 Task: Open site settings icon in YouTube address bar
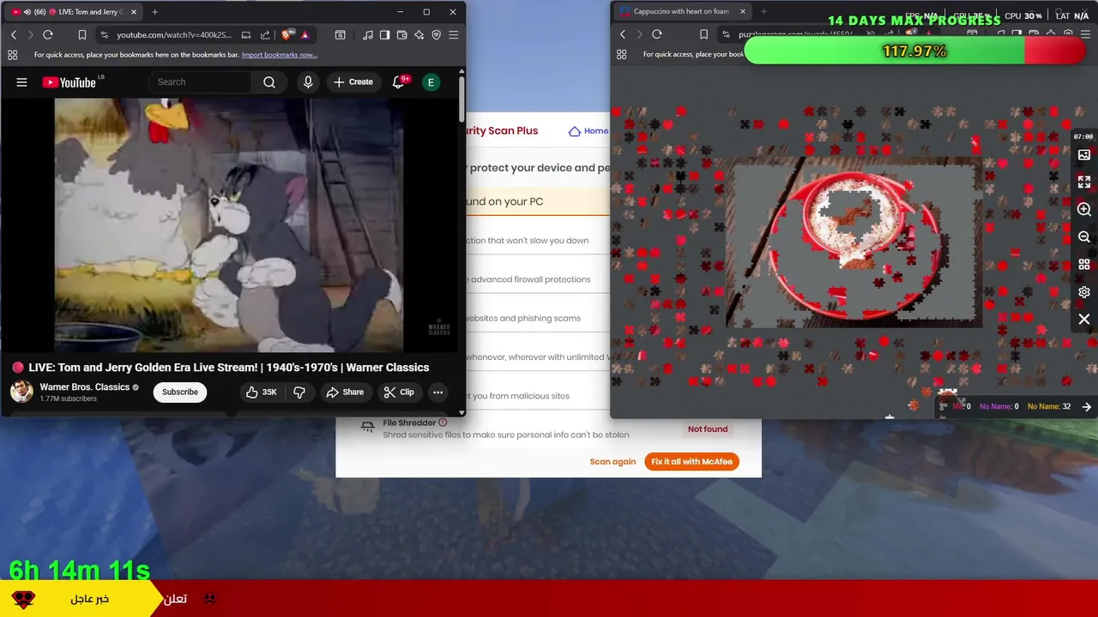pos(105,35)
